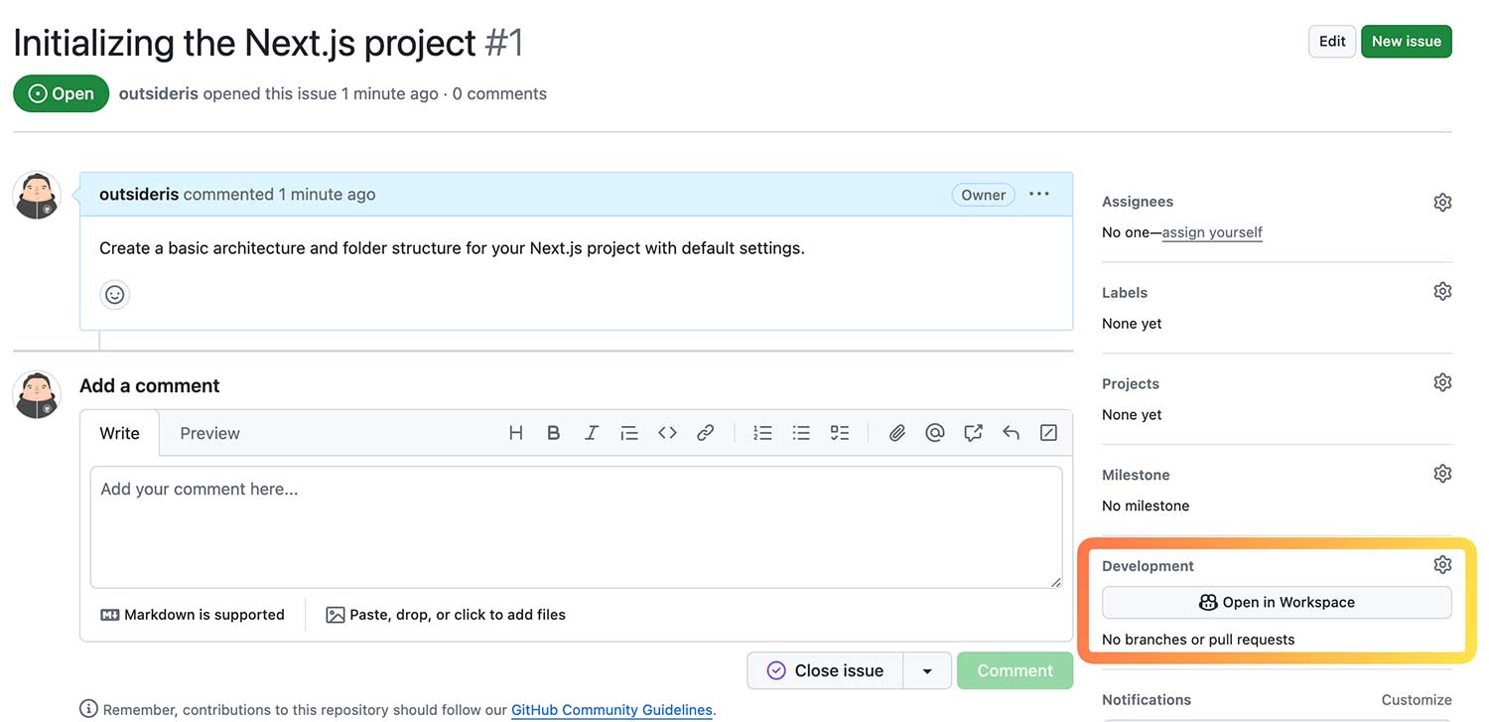Open the outsideris author link in the comment header

coord(139,195)
